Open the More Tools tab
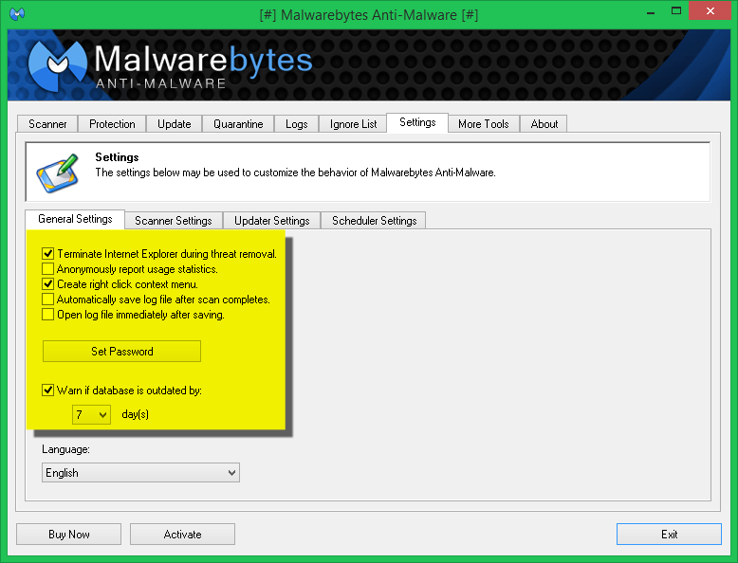The width and height of the screenshot is (738, 563). pyautogui.click(x=484, y=124)
